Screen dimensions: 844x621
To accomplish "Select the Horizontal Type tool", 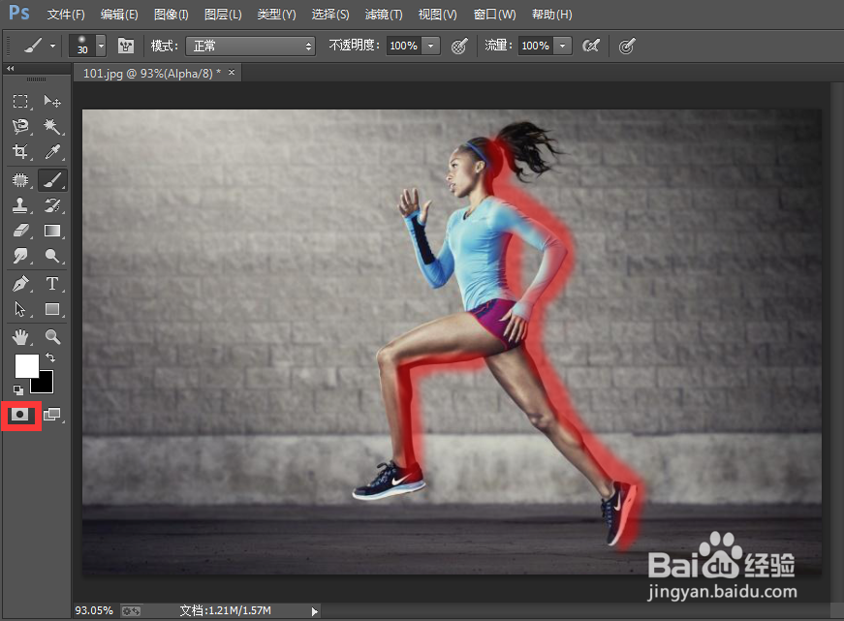I will click(52, 284).
